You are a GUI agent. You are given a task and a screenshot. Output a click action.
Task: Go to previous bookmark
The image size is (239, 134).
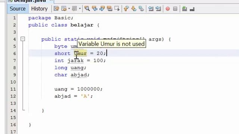126,9
